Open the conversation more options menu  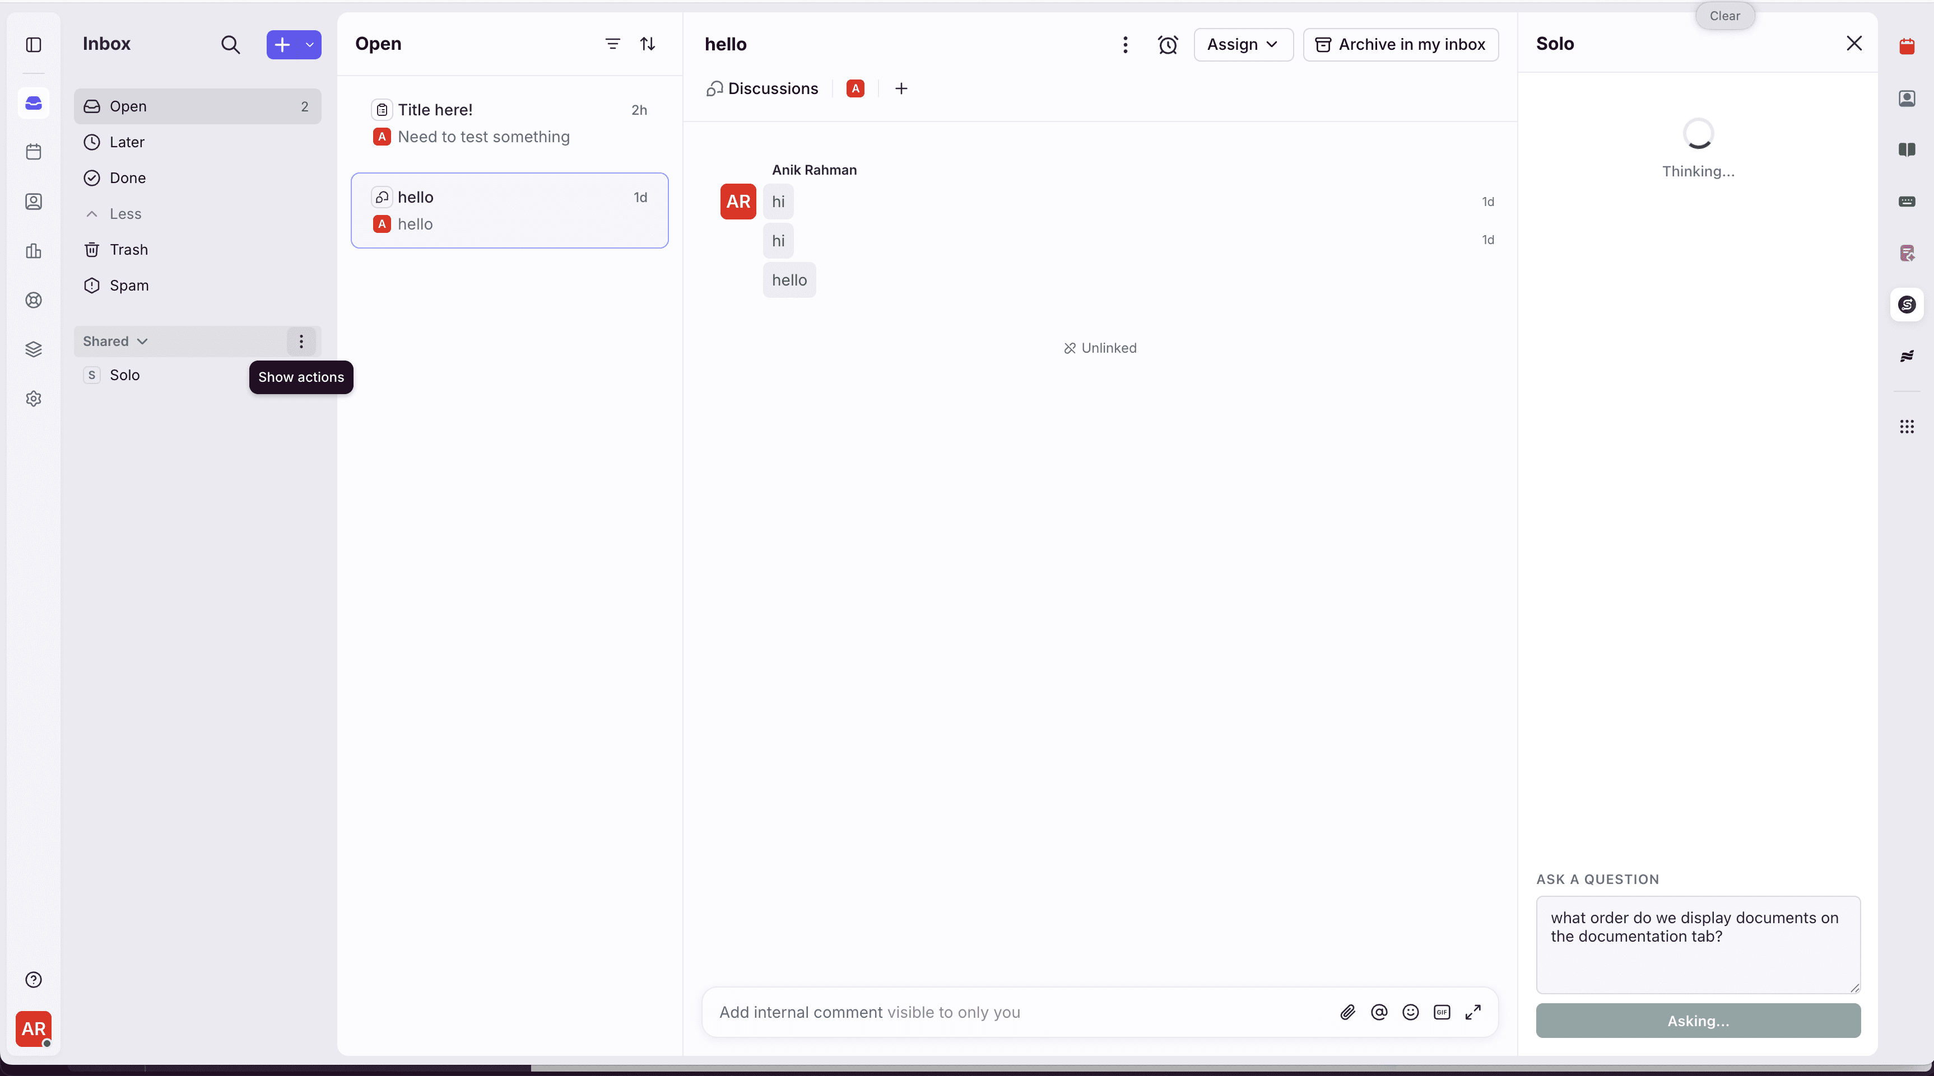(x=1126, y=44)
